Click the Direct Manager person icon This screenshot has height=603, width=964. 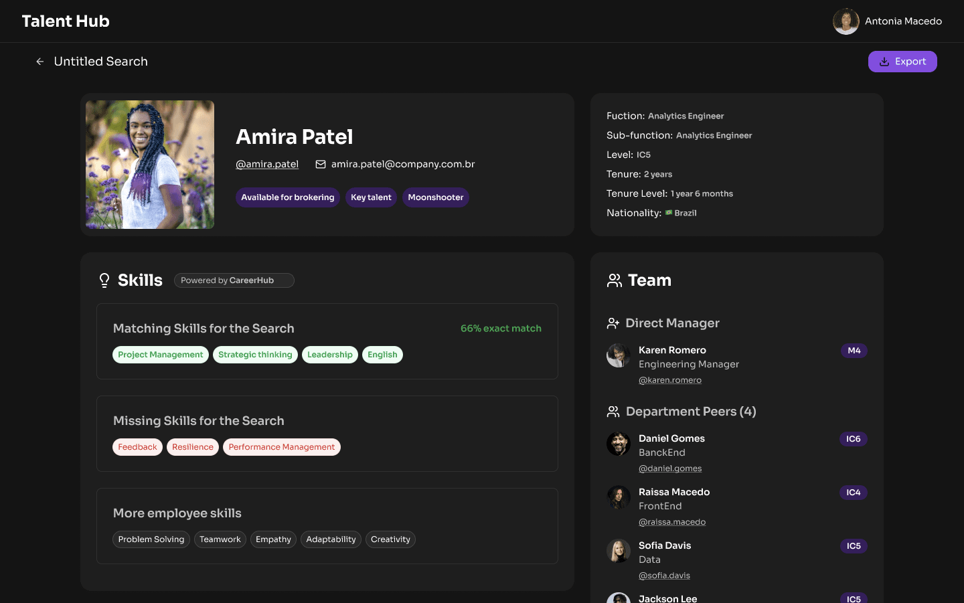(613, 323)
